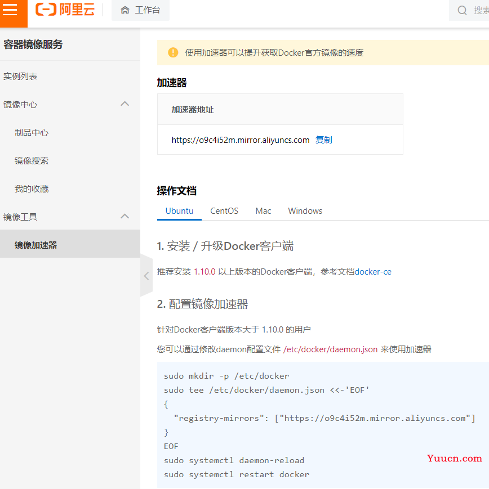This screenshot has width=489, height=489.
Task: Click the search magnifier icon
Action: (462, 10)
